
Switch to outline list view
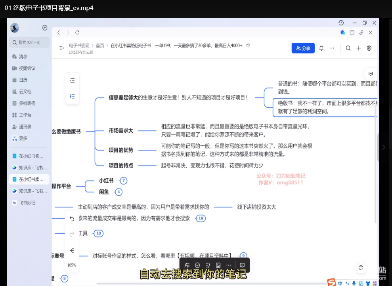72,80
